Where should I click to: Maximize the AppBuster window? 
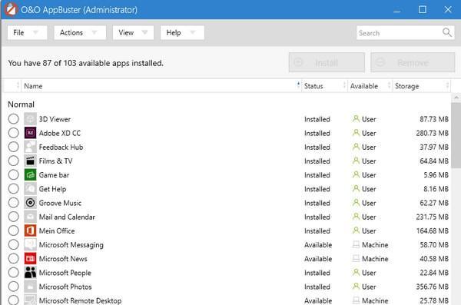click(x=423, y=10)
